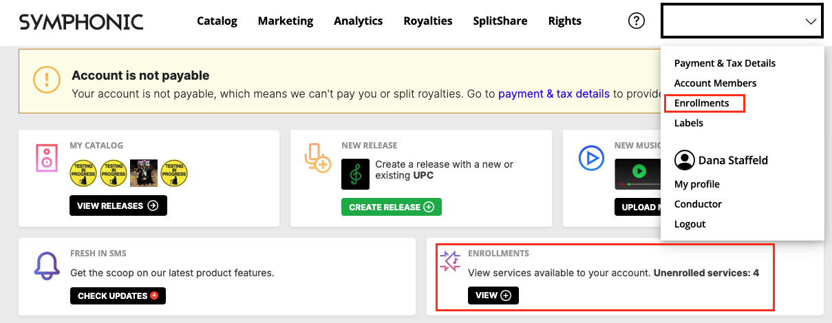Open the fourth Testing in Progress album cover

(x=174, y=174)
